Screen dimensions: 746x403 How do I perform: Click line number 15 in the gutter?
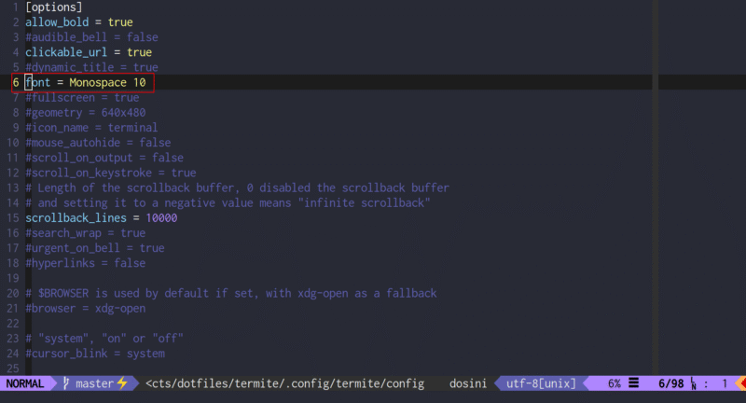point(13,218)
